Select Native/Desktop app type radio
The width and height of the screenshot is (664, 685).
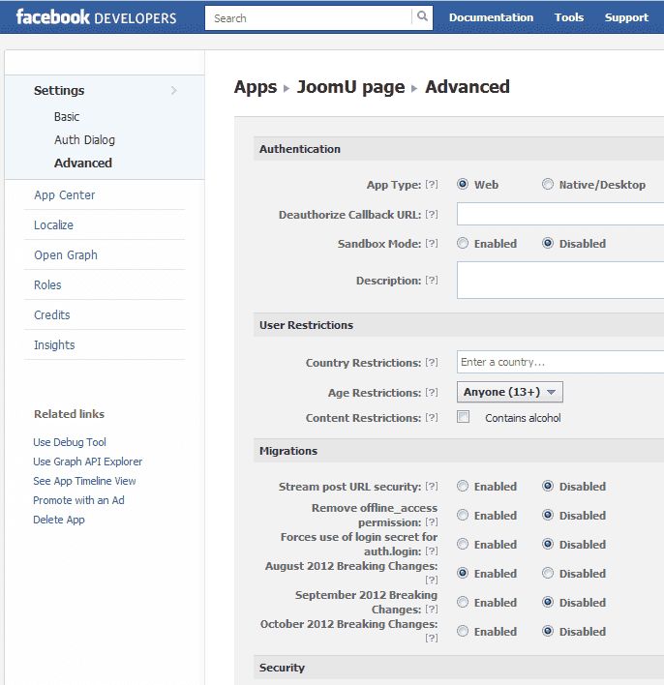coord(548,185)
